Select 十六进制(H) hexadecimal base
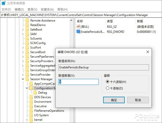The height and width of the screenshot is (123, 162). click(x=107, y=82)
